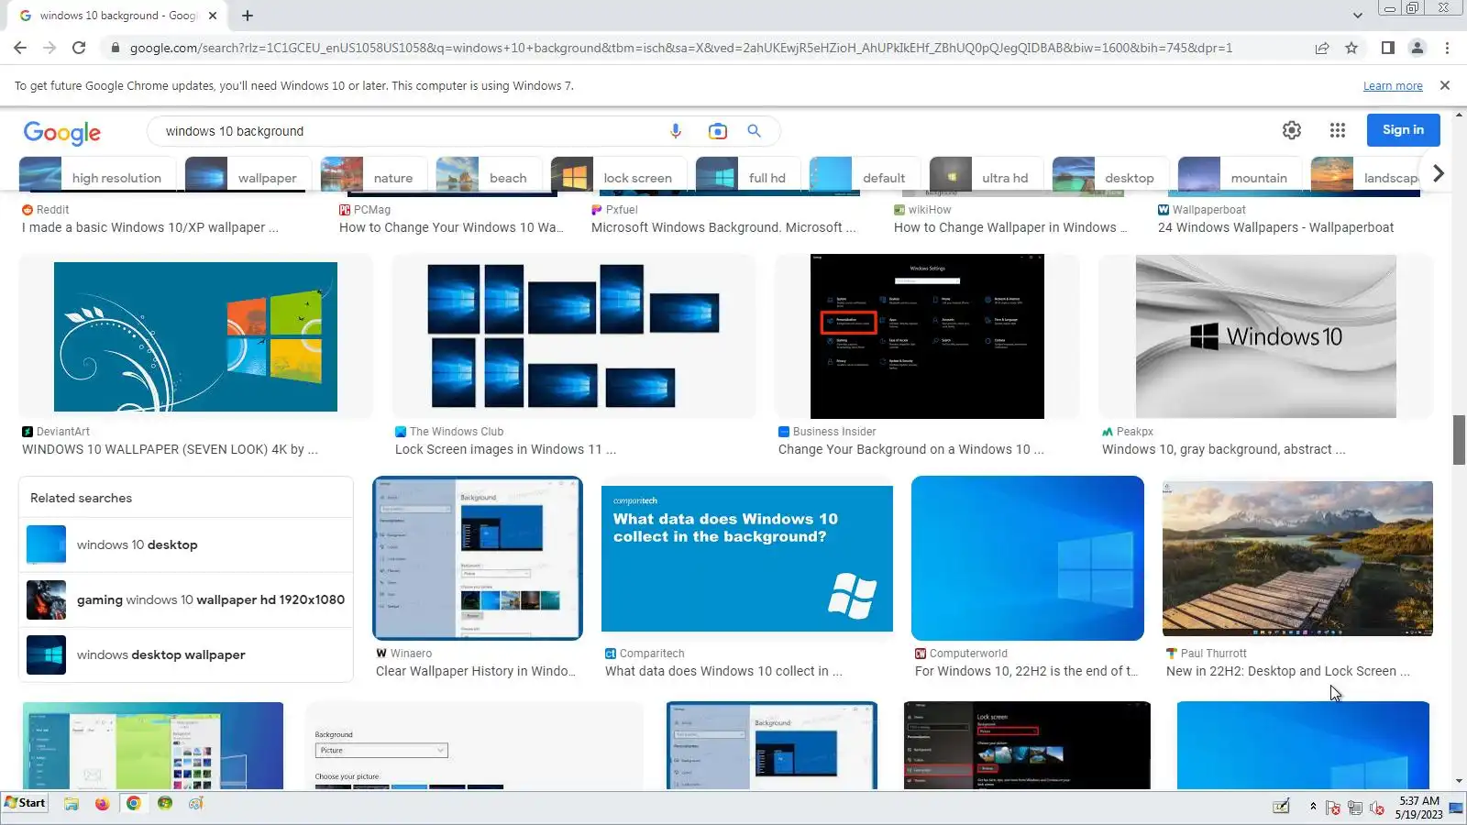Open the Start menu
1467x825 pixels.
pos(25,803)
